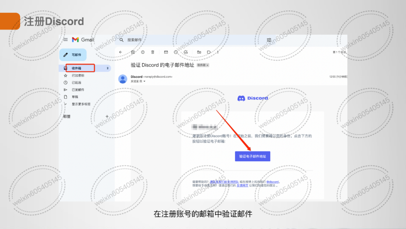Screen dimensions: 406x229
Task: Open the 反馈网页 feedback page link
Action: tap(242, 185)
